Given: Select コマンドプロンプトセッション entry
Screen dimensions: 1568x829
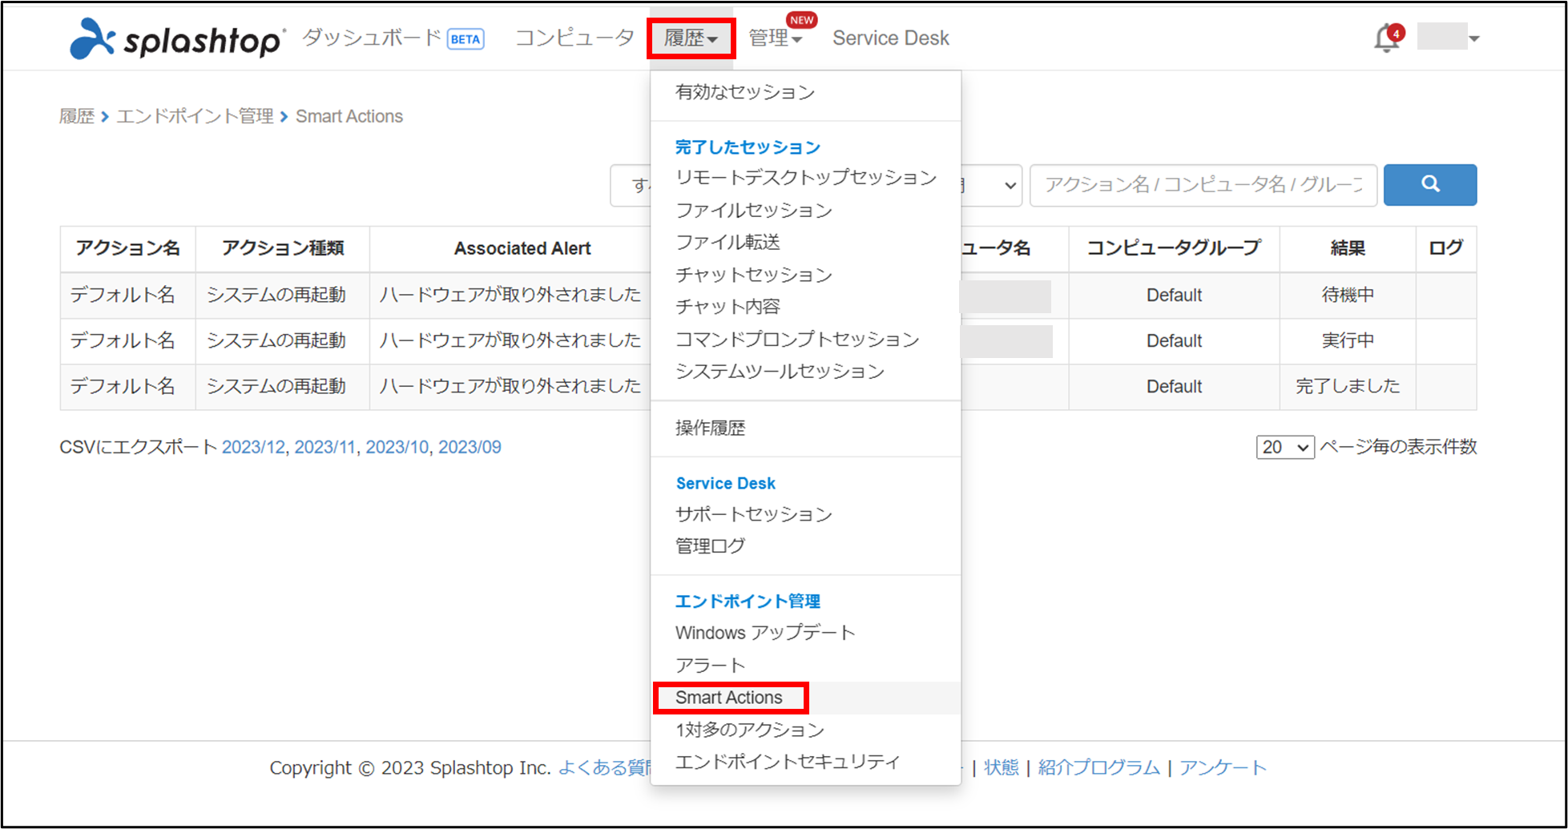Looking at the screenshot, I should [797, 339].
